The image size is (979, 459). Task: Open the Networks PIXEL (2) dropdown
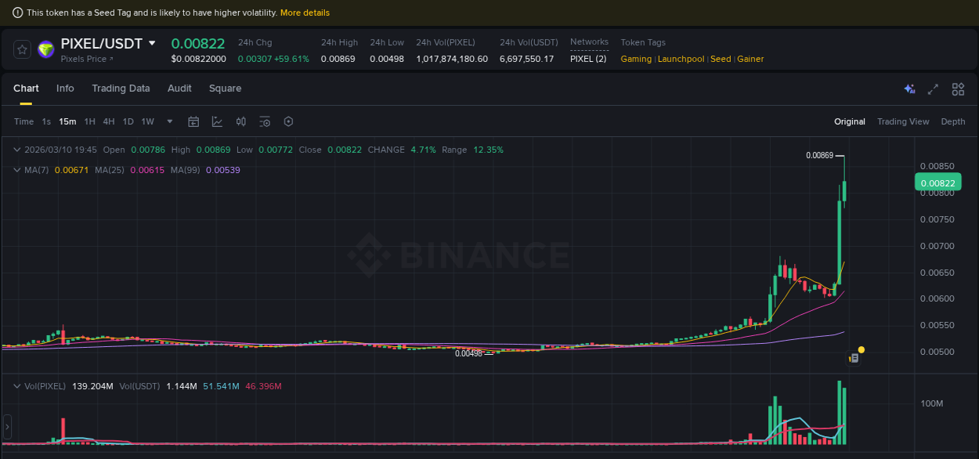[x=588, y=58]
